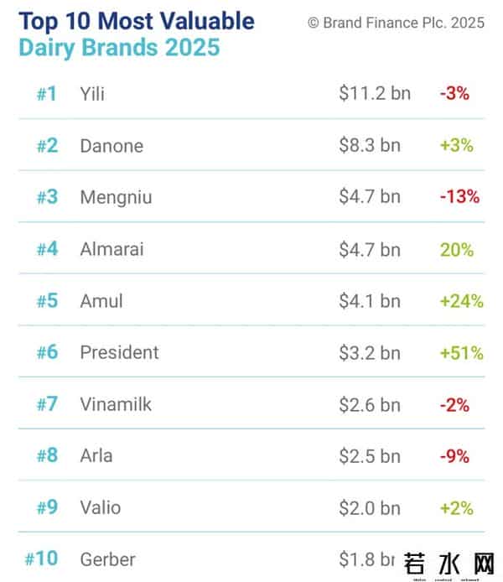Click the Amul +24% change value

(461, 301)
